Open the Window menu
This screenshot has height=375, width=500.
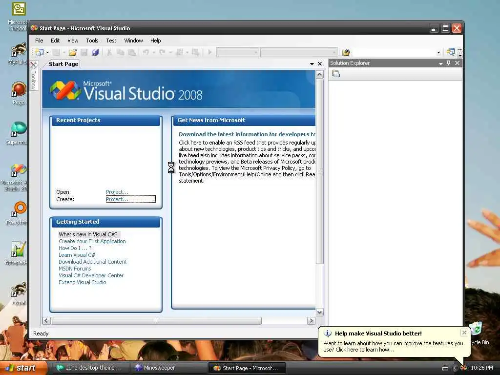pos(133,41)
